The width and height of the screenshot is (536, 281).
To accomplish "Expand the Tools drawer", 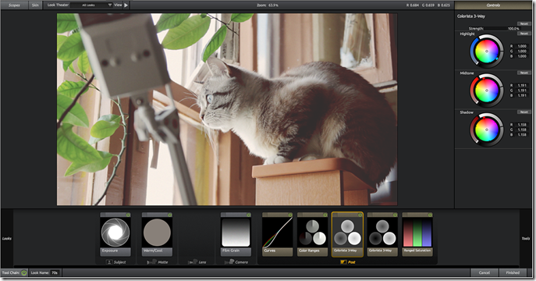I will point(526,238).
